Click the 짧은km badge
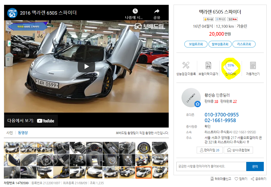 click(232, 19)
